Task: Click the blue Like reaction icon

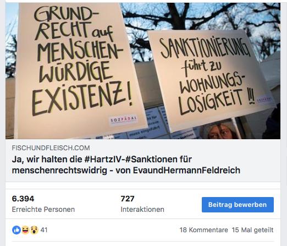Action: click(x=16, y=230)
